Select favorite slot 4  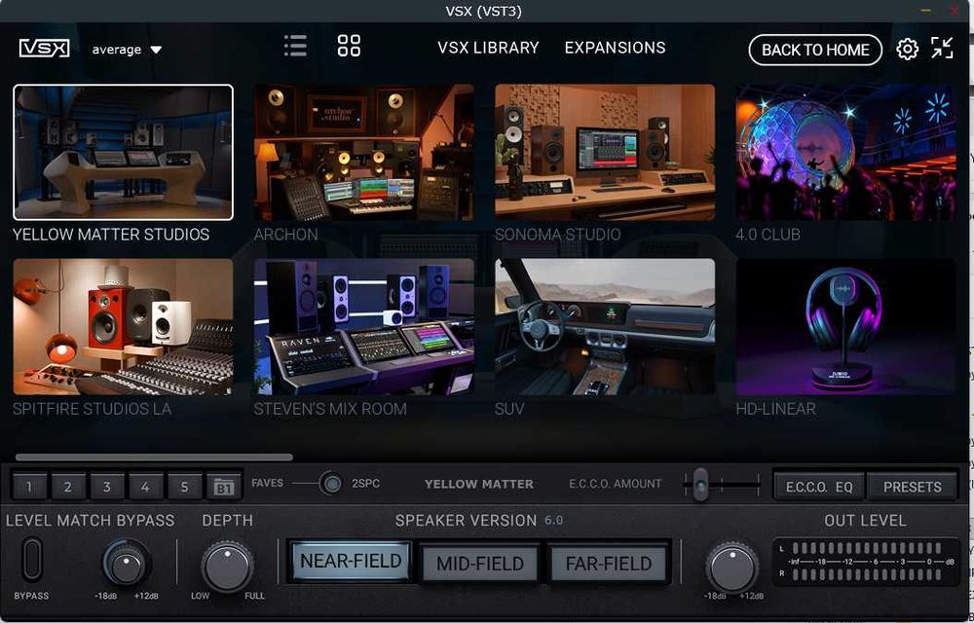(x=145, y=487)
